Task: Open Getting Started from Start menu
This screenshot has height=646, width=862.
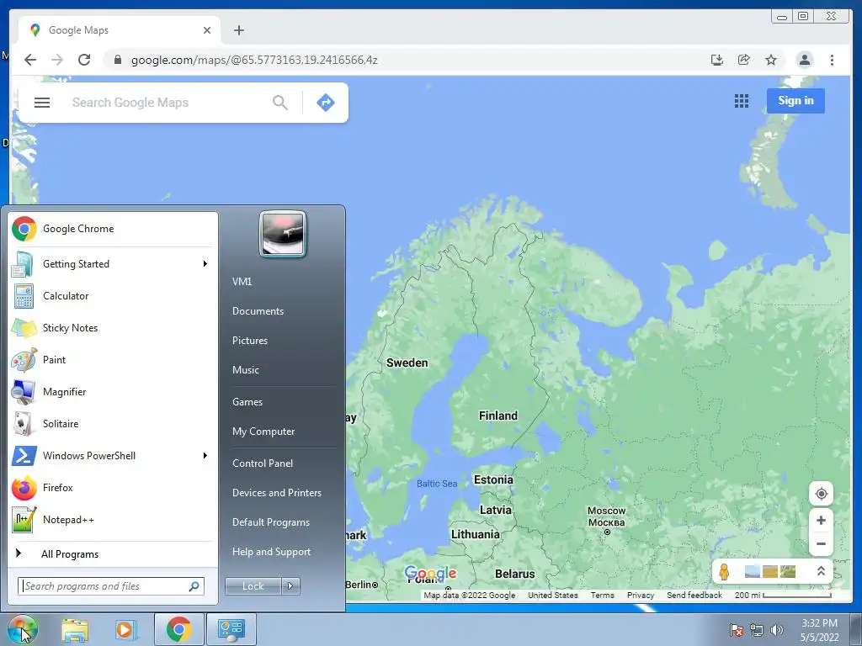Action: [x=112, y=264]
